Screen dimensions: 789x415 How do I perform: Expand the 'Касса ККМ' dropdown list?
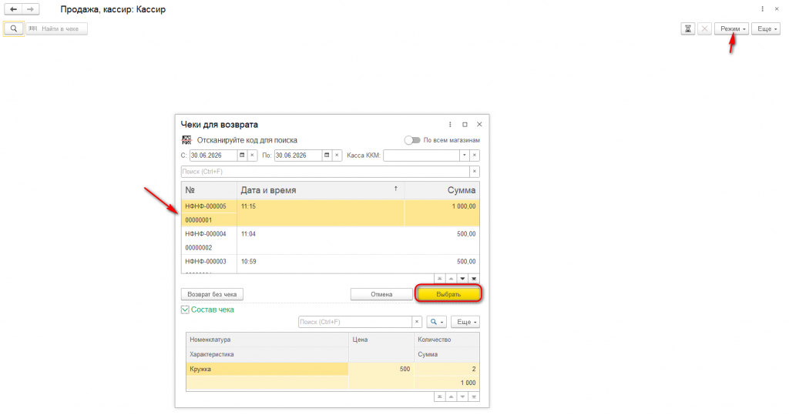coord(464,156)
